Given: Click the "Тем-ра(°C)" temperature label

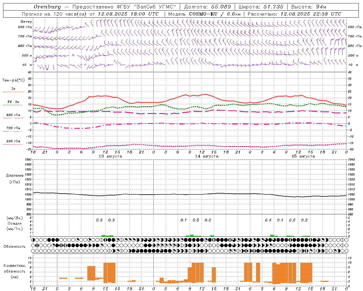Looking at the screenshot, I should click(x=14, y=80).
